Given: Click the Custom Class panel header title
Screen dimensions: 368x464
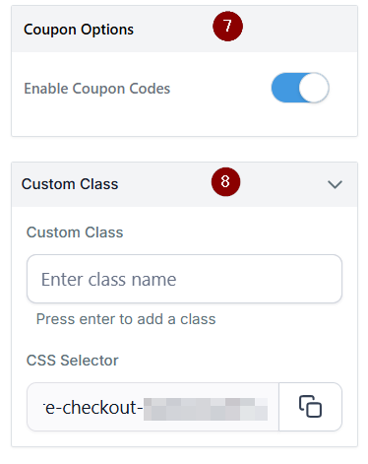Looking at the screenshot, I should click(x=70, y=184).
